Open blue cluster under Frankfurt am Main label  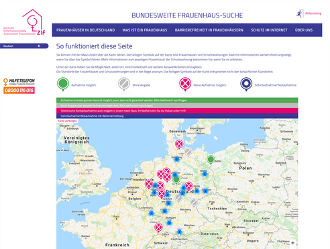click(168, 203)
